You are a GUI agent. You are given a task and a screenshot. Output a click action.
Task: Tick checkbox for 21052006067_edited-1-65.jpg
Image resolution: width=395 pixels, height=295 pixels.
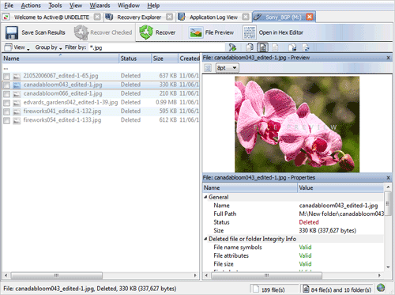click(x=7, y=76)
